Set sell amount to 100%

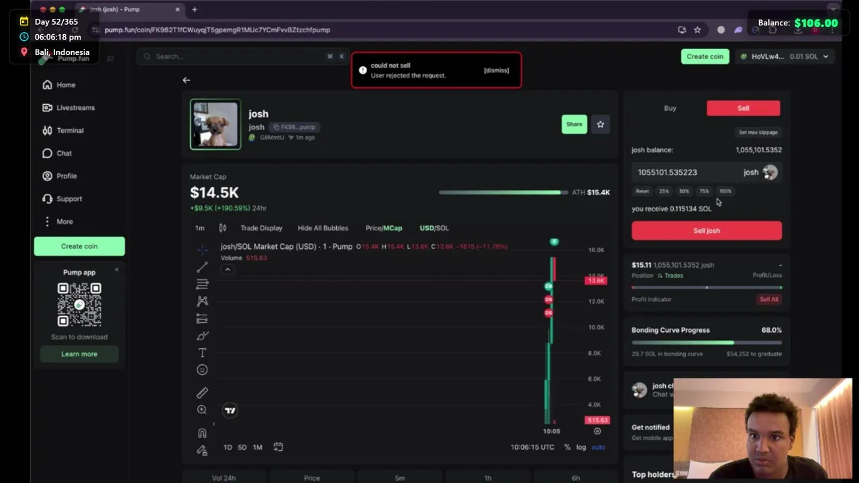(725, 191)
